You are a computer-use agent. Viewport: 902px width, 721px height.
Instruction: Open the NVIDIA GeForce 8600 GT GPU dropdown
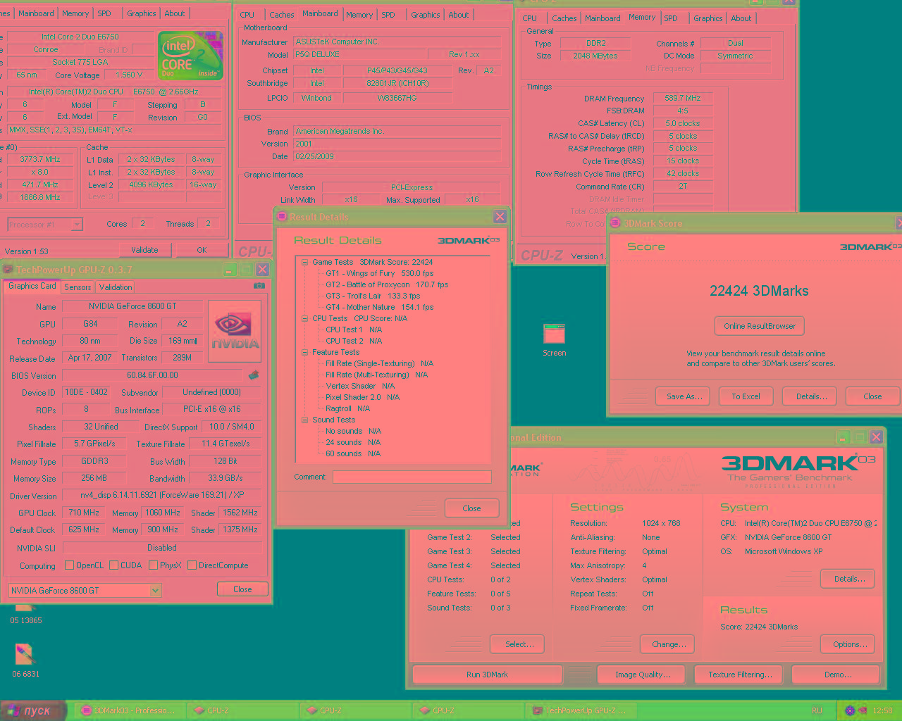[x=156, y=590]
